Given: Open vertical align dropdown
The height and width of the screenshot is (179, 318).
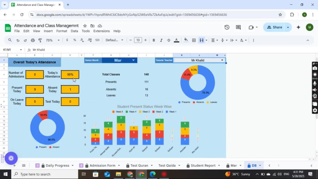Looking at the screenshot, I should pyautogui.click(x=224, y=40).
